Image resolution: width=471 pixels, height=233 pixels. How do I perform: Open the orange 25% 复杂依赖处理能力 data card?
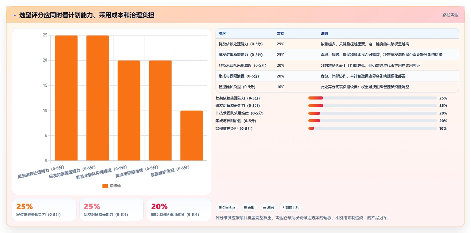tap(44, 209)
